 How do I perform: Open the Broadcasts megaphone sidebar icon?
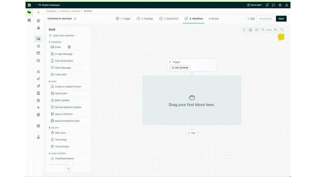point(38,46)
